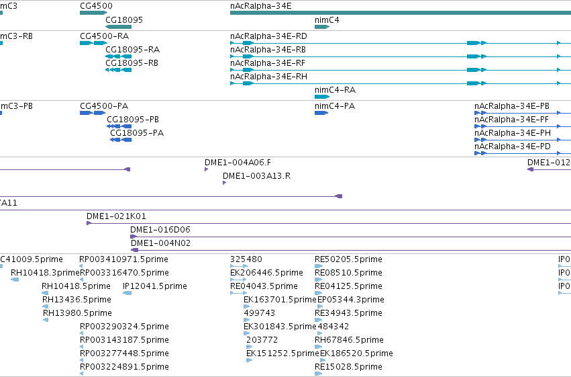Click EST IP12041.5prime

pos(127,293)
